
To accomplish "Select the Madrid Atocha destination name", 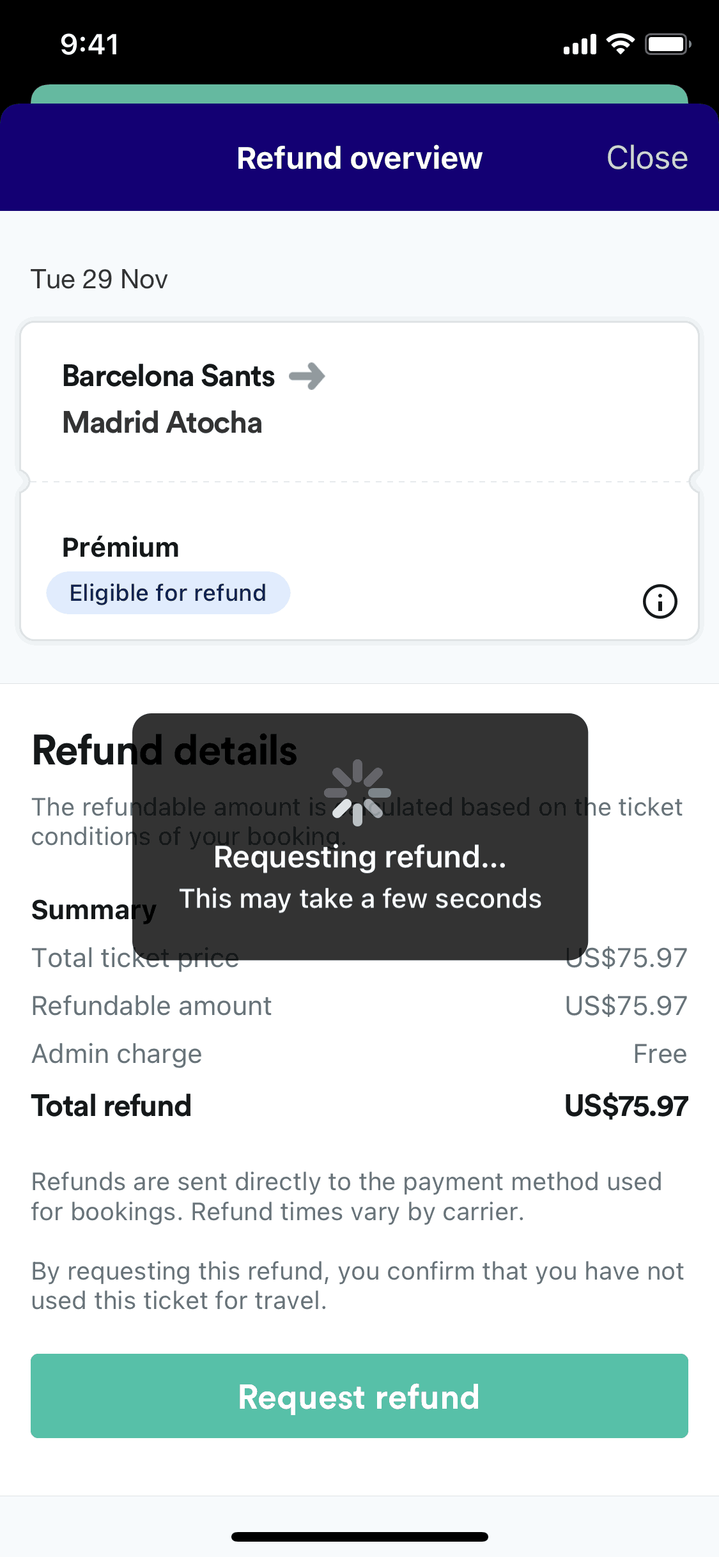I will pos(162,422).
